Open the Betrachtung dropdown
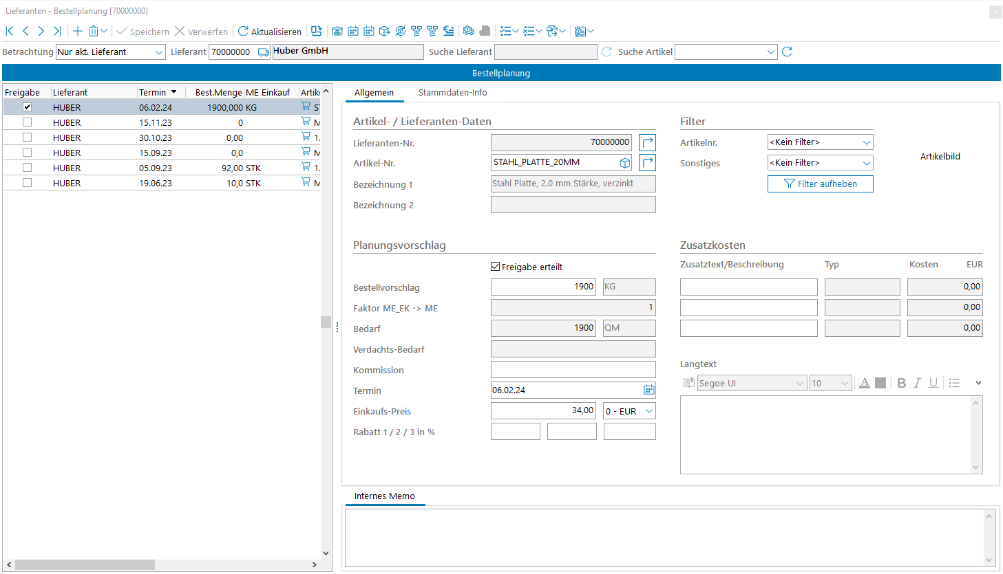Viewport: 1003px width, 574px height. pyautogui.click(x=159, y=52)
